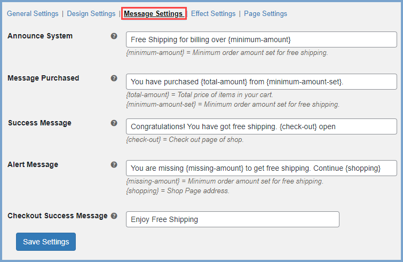Click the Announce System field label

coord(40,36)
